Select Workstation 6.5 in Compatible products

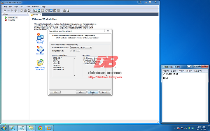tap(58, 68)
